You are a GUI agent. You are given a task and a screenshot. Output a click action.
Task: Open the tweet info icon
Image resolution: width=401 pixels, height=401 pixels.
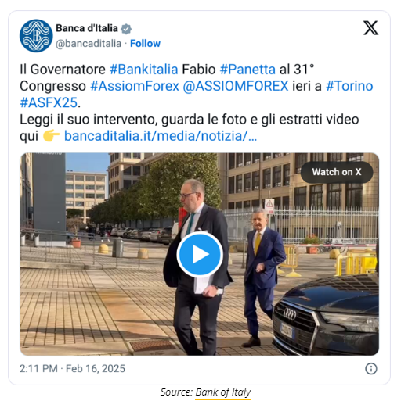pyautogui.click(x=371, y=369)
